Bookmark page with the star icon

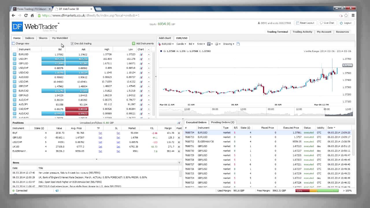click(346, 16)
